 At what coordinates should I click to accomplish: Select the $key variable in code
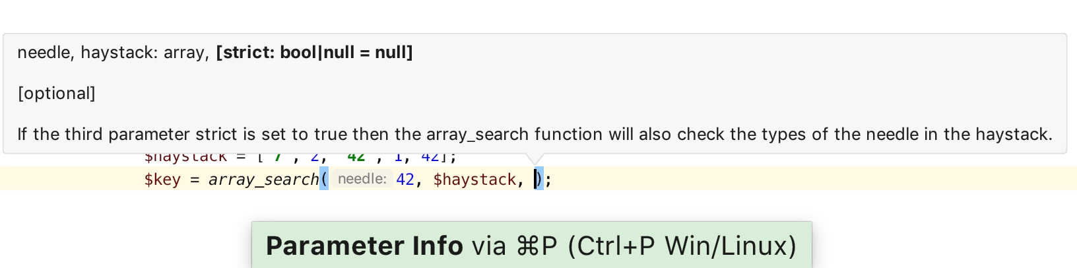pos(162,180)
